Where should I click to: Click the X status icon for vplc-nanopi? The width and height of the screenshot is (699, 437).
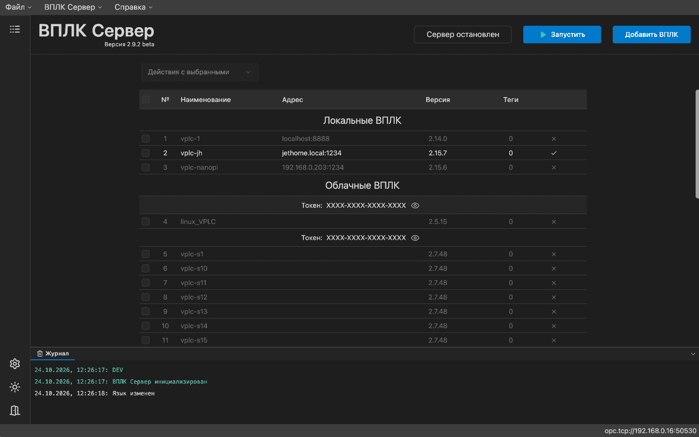tap(554, 168)
